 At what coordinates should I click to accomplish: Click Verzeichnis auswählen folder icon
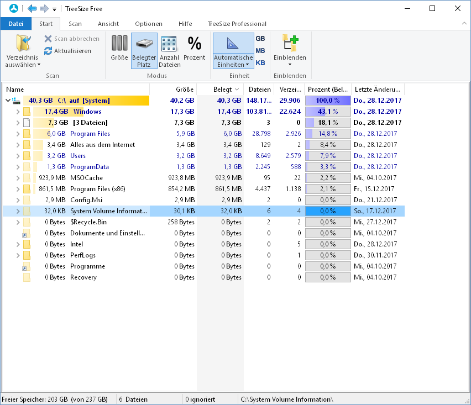coord(23,43)
